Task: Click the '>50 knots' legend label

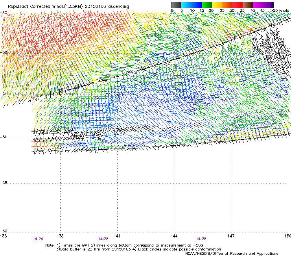Action: pyautogui.click(x=280, y=11)
